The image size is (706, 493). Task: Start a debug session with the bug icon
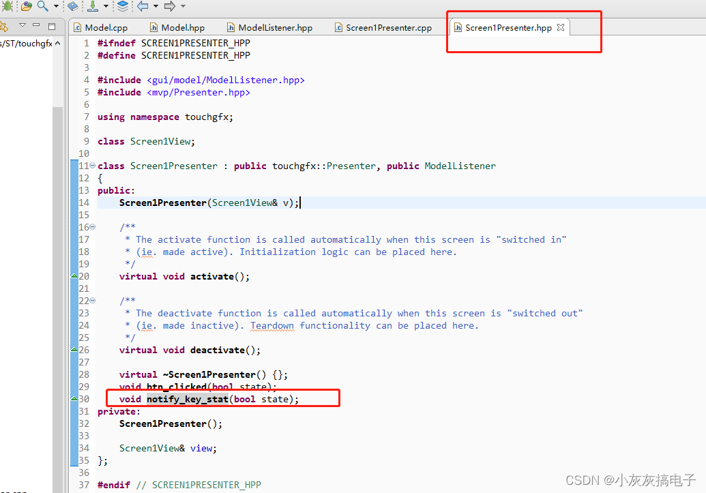point(7,7)
